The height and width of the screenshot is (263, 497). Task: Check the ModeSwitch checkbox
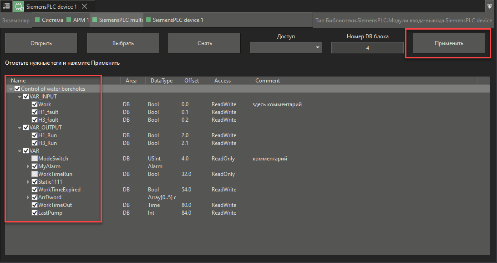click(35, 158)
